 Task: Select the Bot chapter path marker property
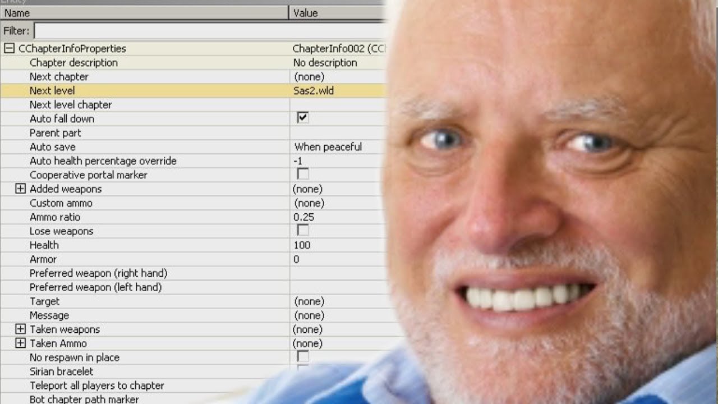point(85,399)
